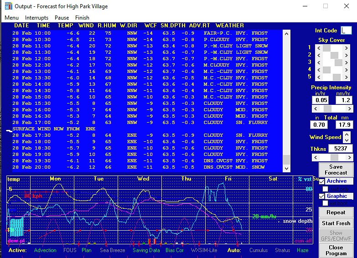Click the Sky Cover row 3 slider thumb
Viewport: 357px width, 258px height.
pos(338,62)
